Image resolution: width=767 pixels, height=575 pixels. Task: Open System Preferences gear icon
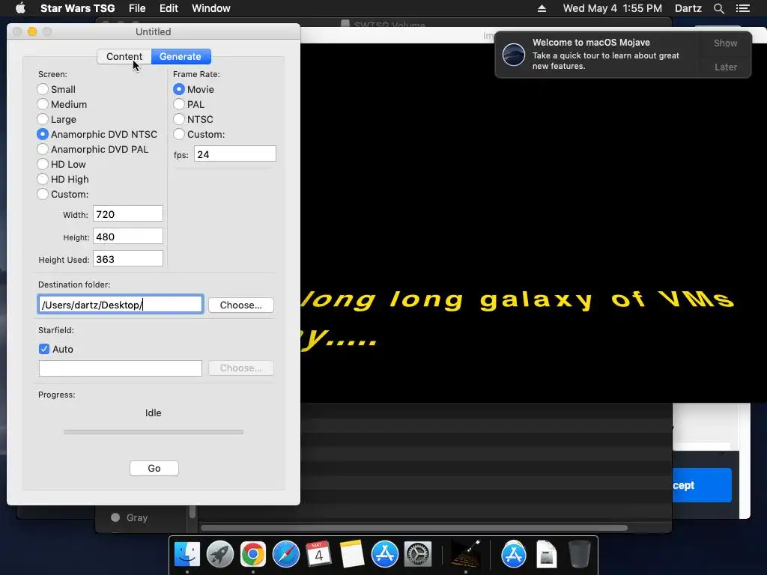coord(418,555)
